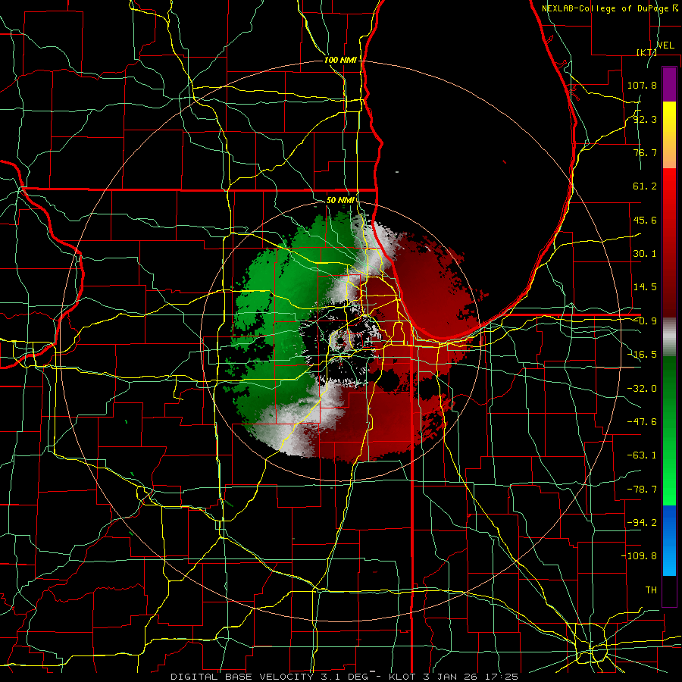
Task: Click the VEL legend title
Action: point(665,45)
